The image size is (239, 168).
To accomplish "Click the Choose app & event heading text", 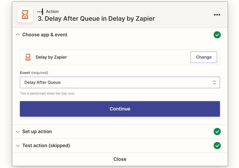I will pyautogui.click(x=45, y=35).
